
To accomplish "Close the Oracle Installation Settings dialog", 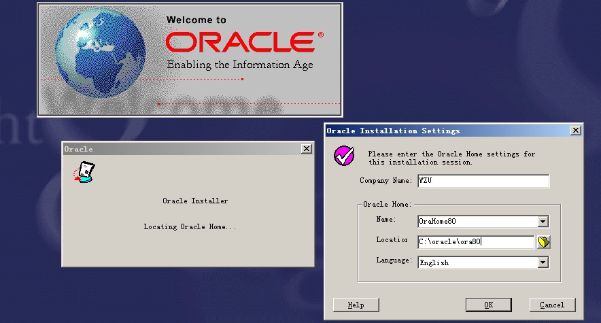I will tap(576, 131).
